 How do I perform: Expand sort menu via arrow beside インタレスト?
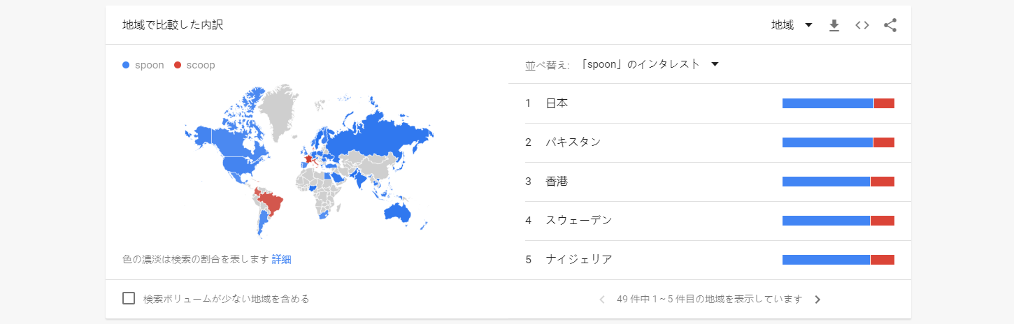pos(715,64)
